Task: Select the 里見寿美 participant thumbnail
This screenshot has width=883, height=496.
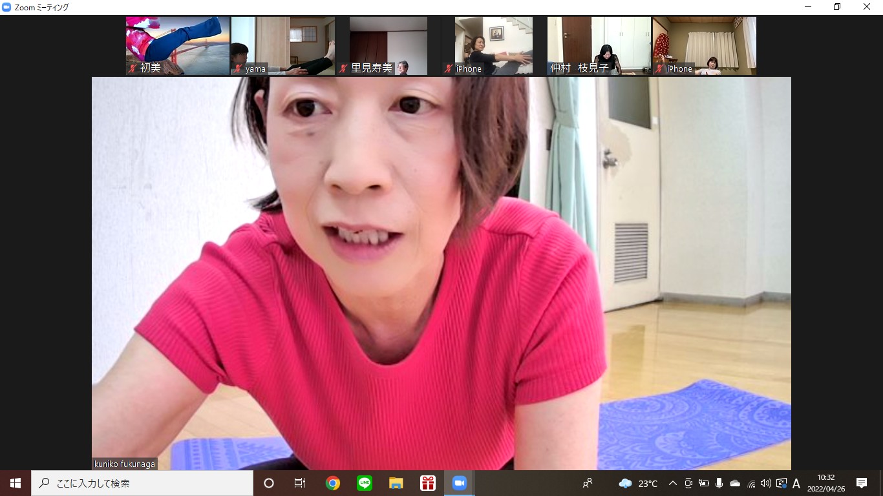Action: [x=388, y=46]
